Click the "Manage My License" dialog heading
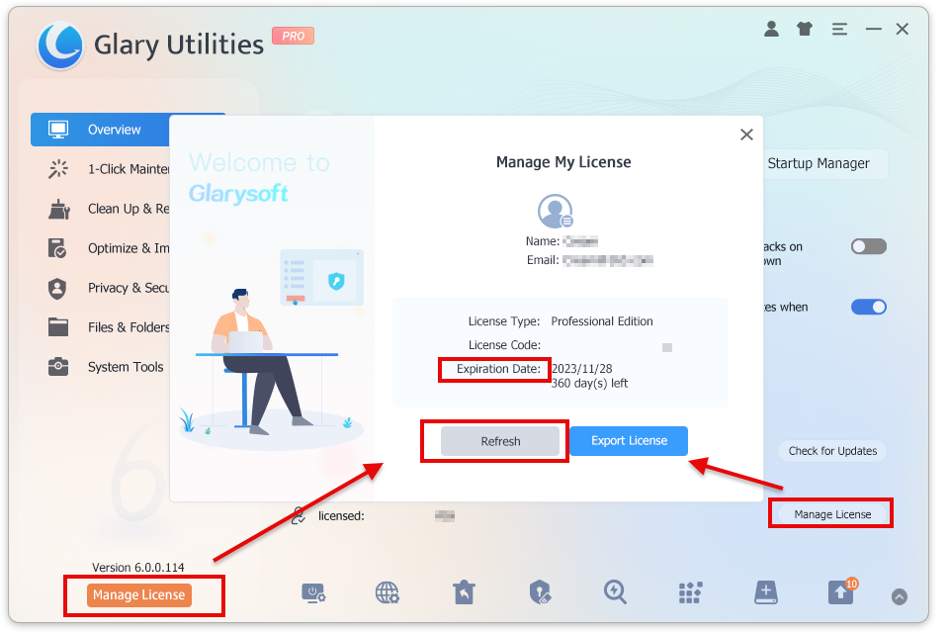Screen dimensions: 949x633 pos(563,162)
